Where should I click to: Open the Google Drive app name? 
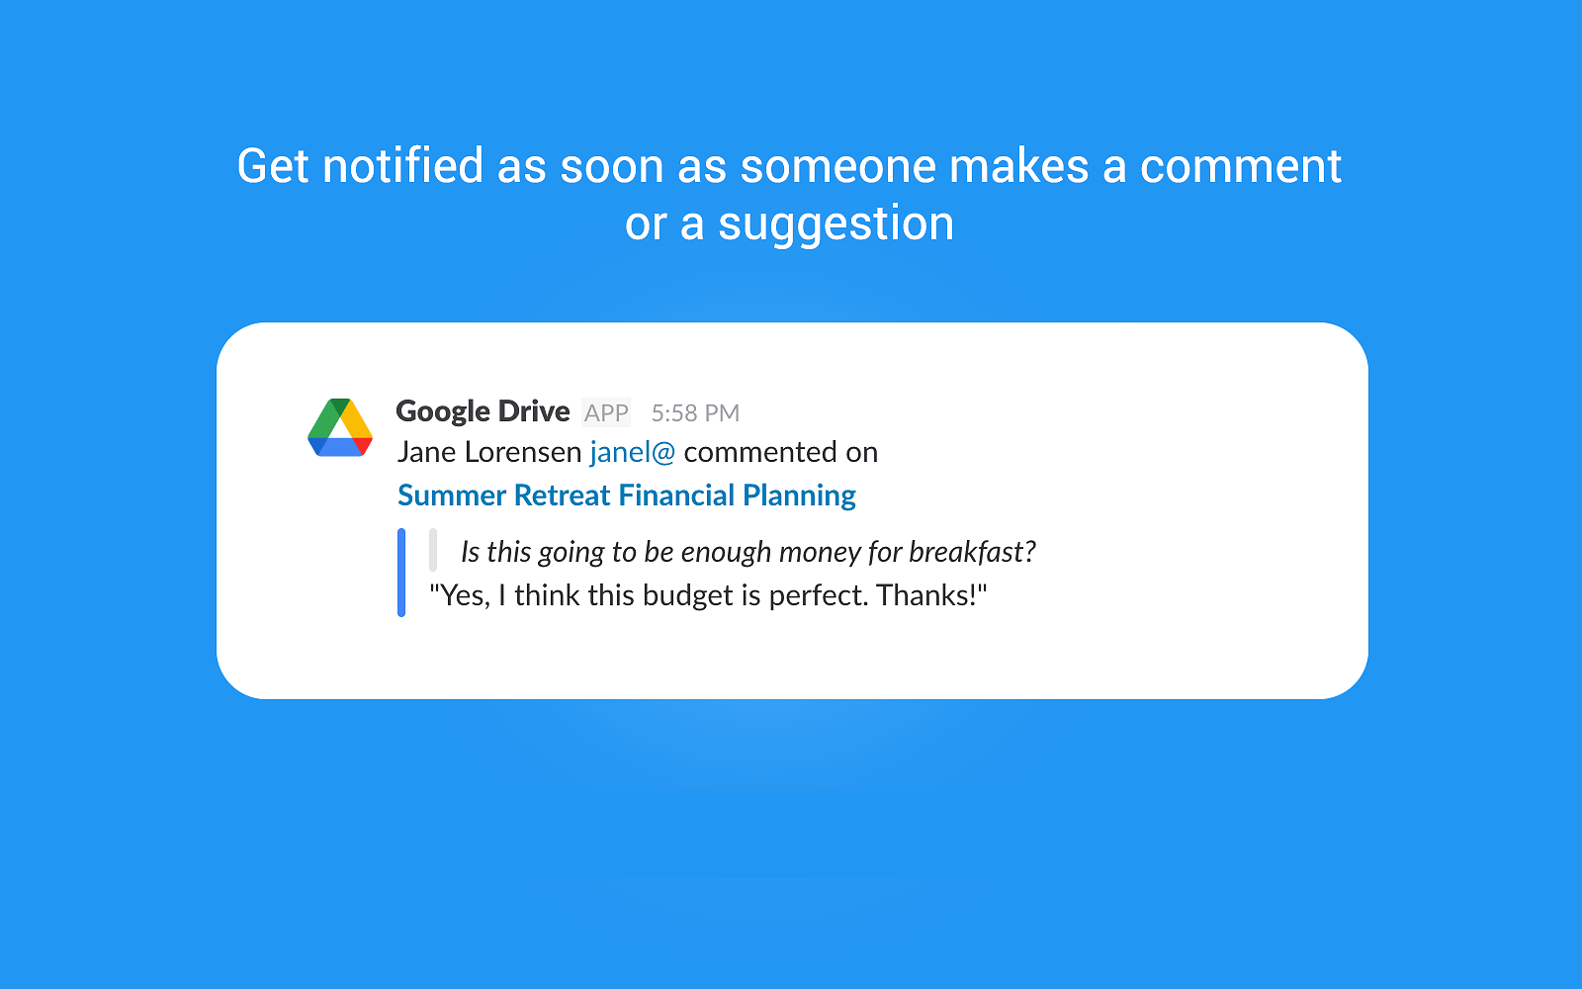(483, 411)
